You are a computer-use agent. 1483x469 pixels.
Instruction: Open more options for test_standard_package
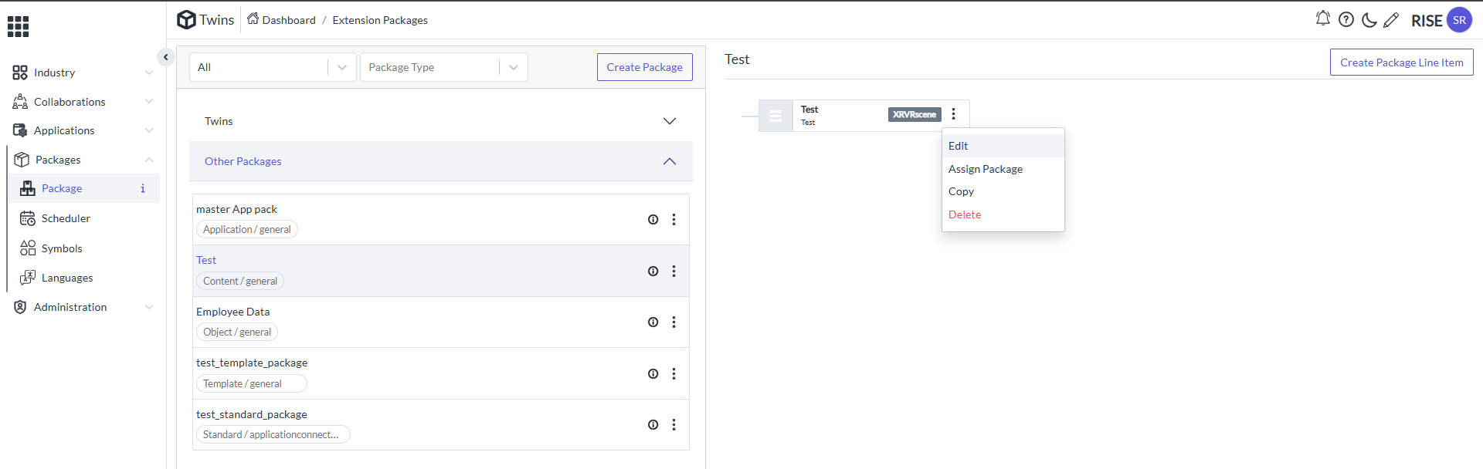(674, 425)
